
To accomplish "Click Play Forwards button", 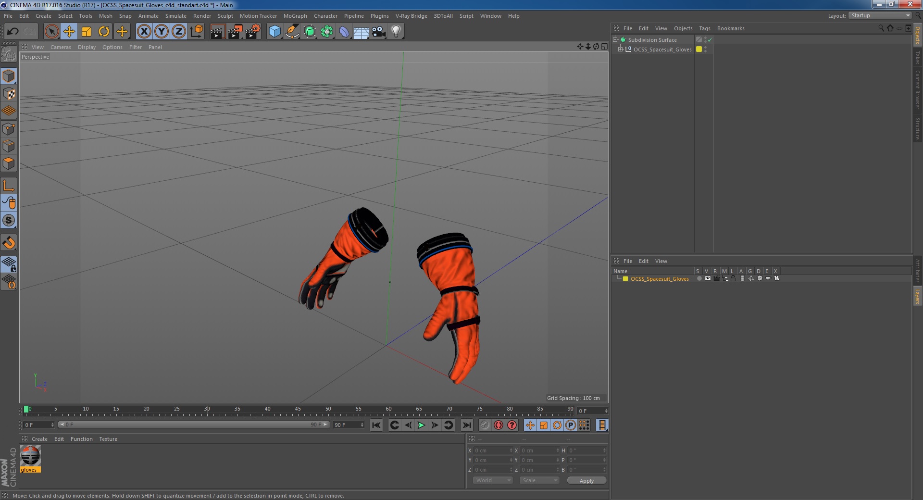I will (x=421, y=425).
